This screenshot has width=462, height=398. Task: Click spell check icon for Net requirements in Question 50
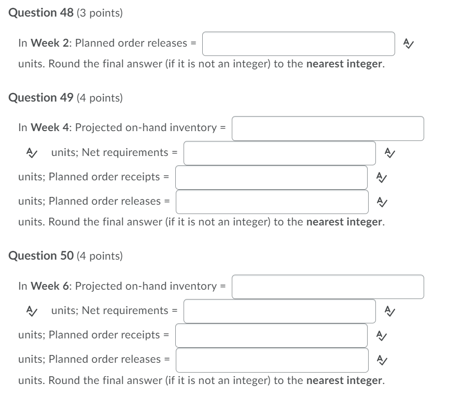click(x=390, y=311)
